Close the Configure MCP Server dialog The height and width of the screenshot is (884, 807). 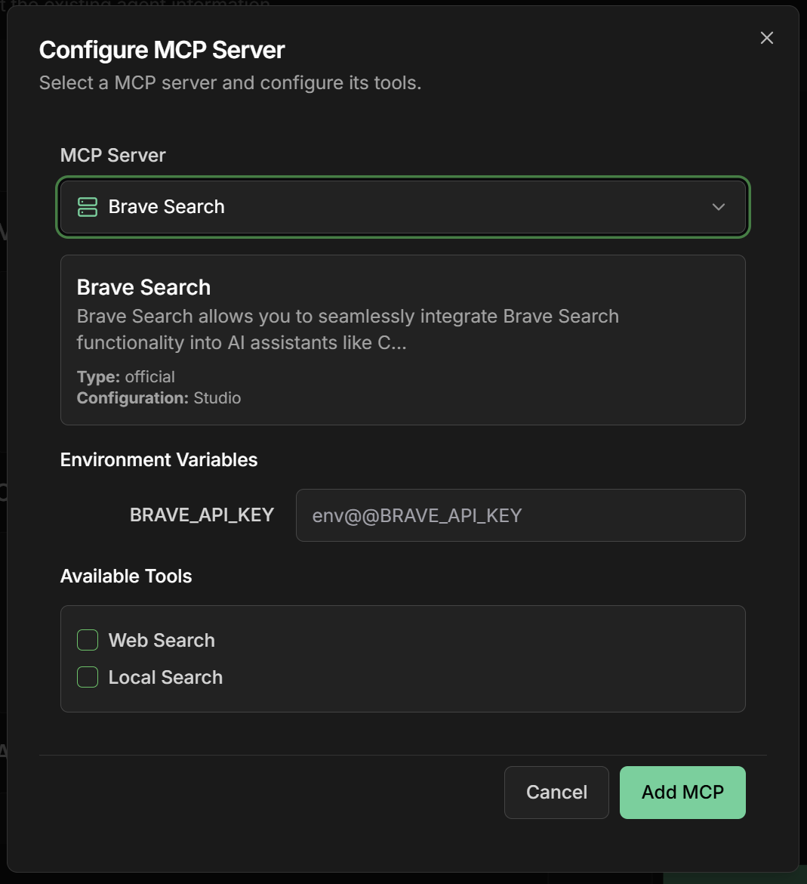766,37
